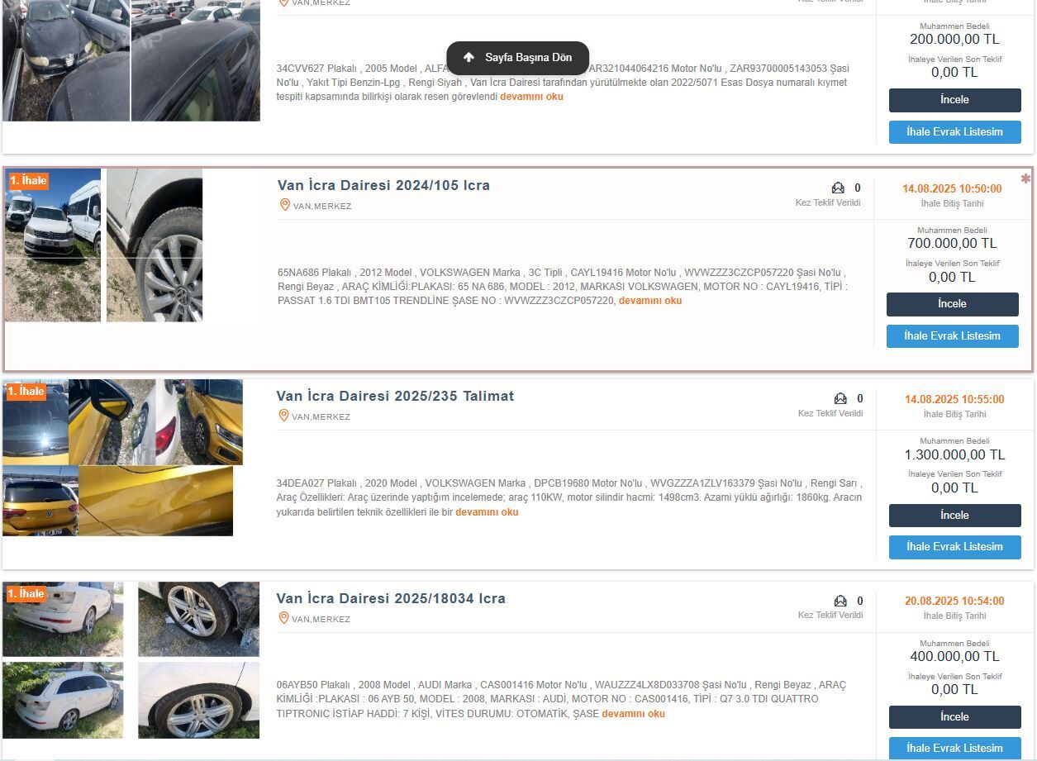View the Volkswagen alloy wheel photo thumbnail

[155, 245]
